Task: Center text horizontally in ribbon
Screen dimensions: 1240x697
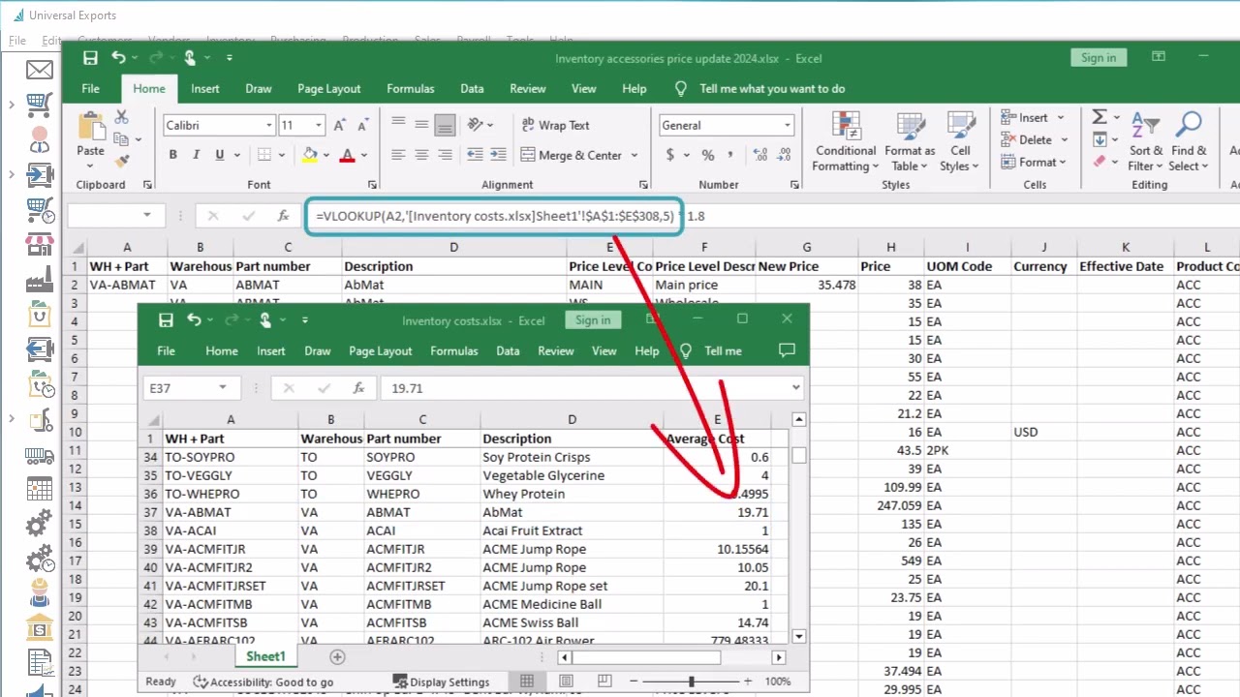Action: (x=421, y=155)
